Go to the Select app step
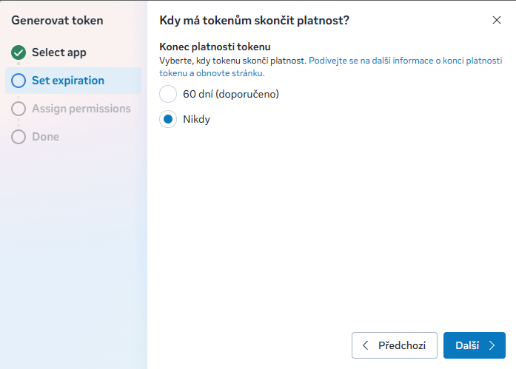Viewport: 516px width, 369px height. click(59, 53)
